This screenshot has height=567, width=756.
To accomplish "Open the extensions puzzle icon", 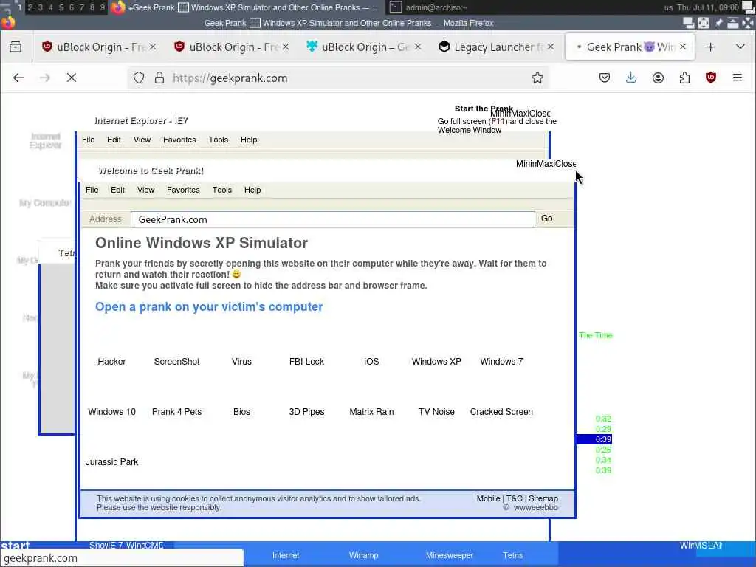I will (684, 78).
